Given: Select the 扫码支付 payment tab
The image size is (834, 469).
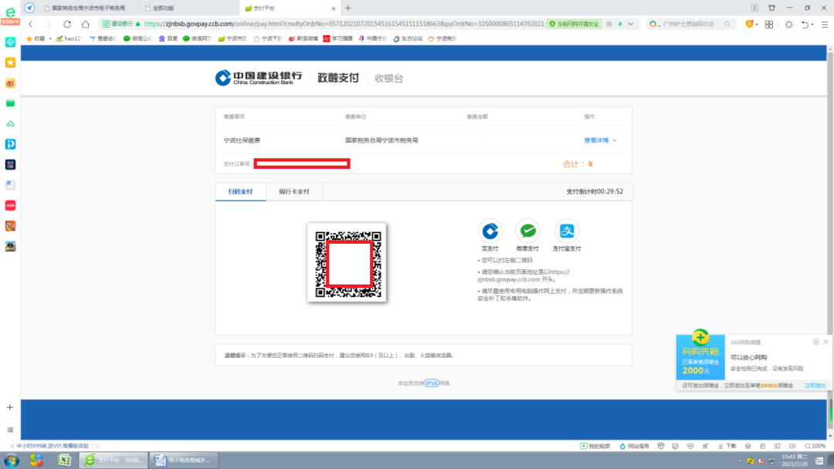Looking at the screenshot, I should 240,192.
